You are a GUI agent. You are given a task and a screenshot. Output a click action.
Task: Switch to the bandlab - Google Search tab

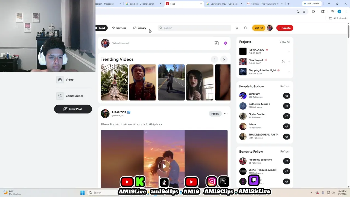tap(143, 4)
